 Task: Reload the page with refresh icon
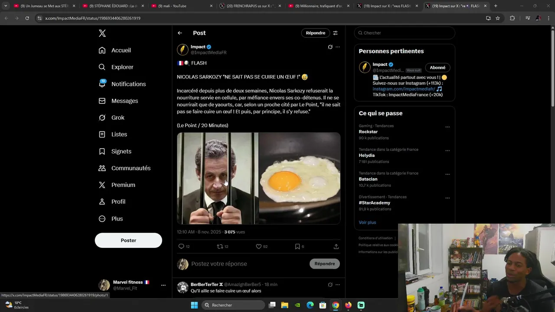[27, 18]
